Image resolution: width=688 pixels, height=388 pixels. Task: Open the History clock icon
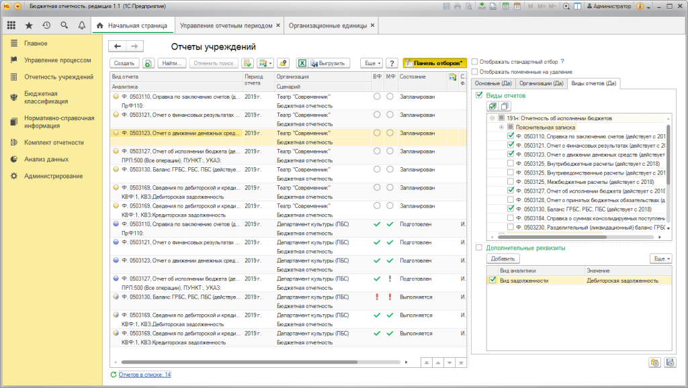[x=46, y=26]
